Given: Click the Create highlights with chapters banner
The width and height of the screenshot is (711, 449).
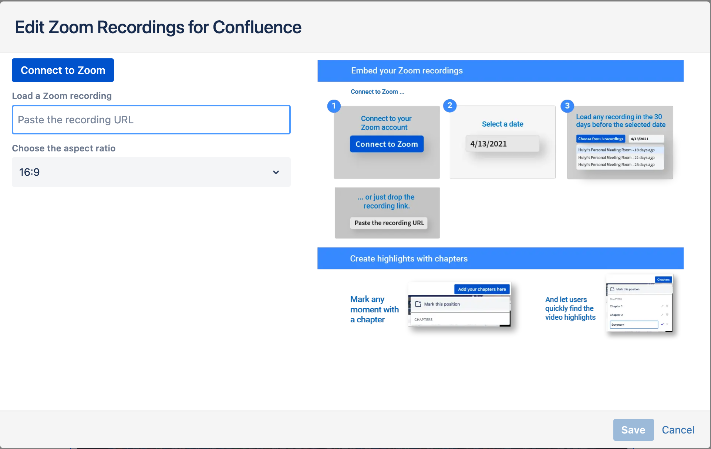Looking at the screenshot, I should click(501, 258).
